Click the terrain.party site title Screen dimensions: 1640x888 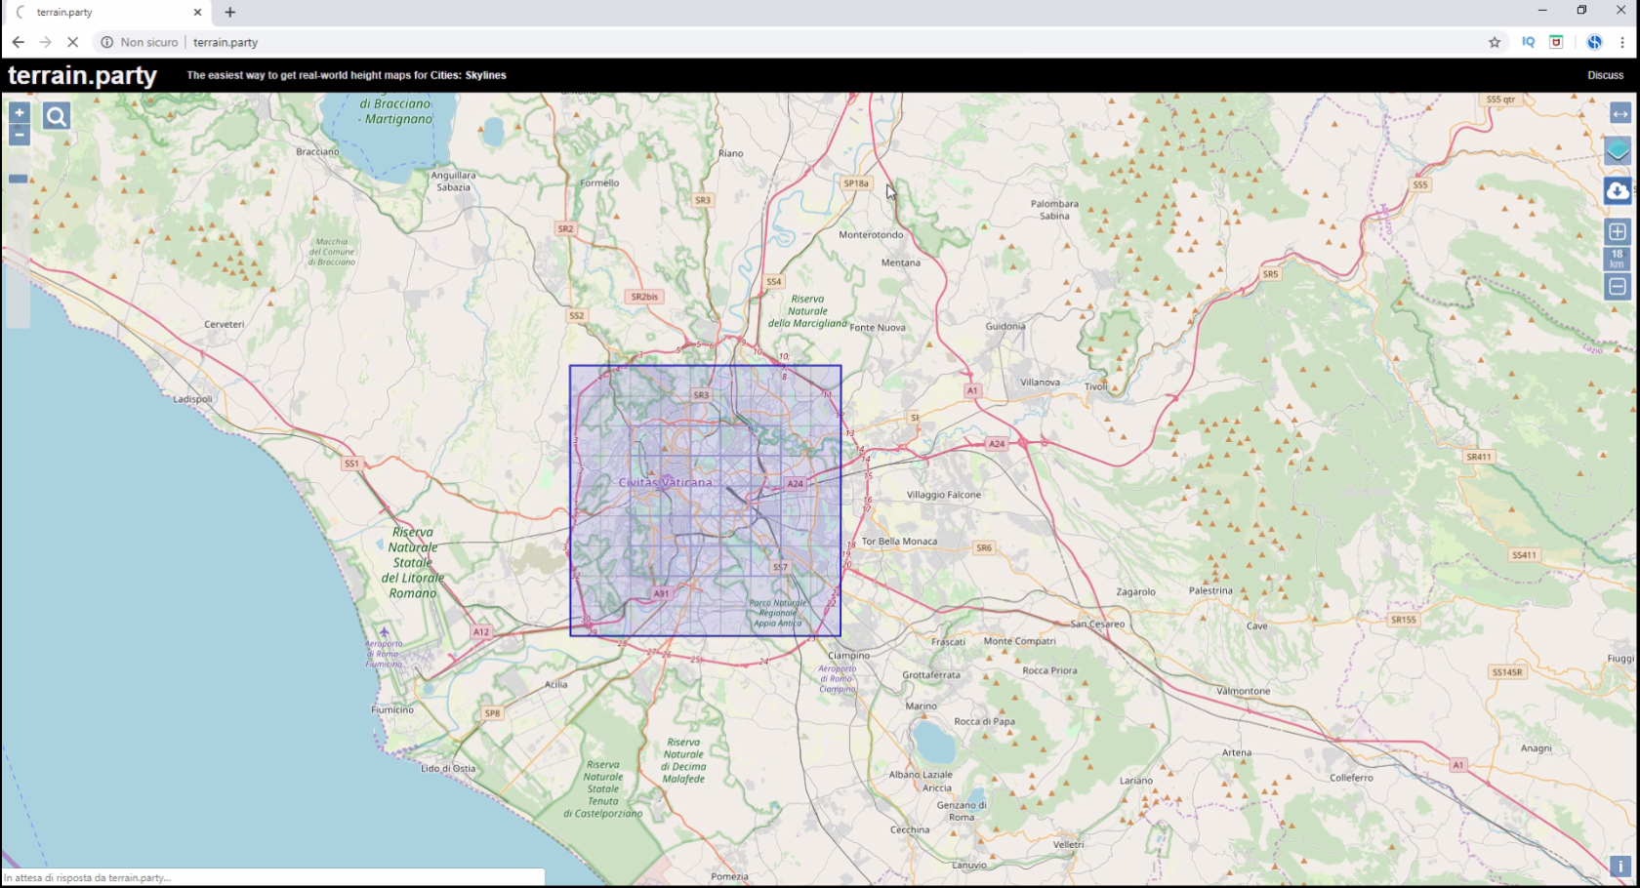(83, 75)
